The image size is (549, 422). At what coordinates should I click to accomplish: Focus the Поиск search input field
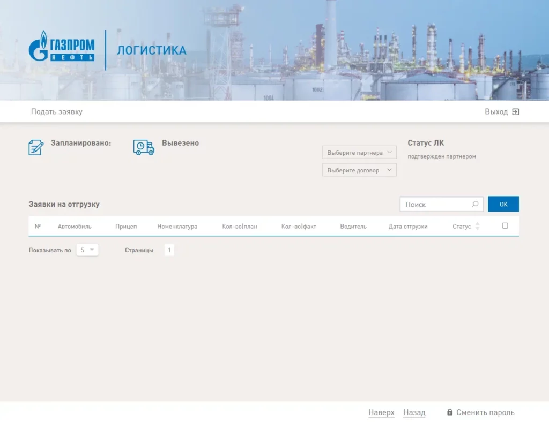(x=441, y=204)
